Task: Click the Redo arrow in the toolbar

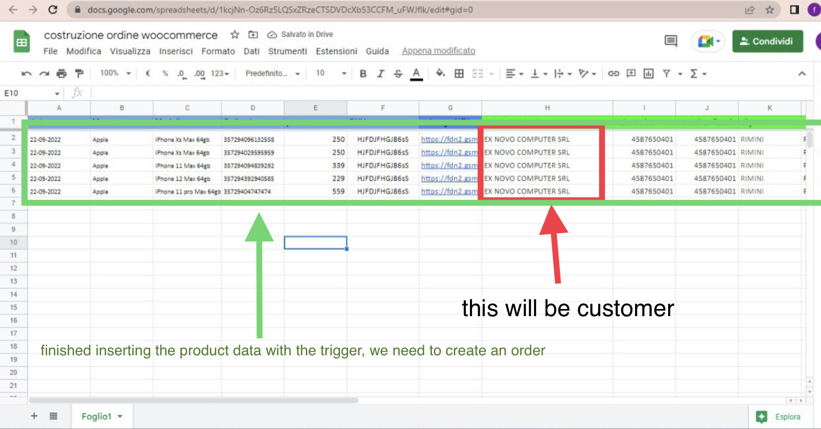Action: (44, 74)
